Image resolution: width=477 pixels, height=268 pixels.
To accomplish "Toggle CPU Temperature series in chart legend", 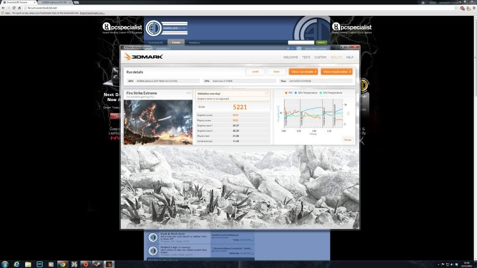I will coord(331,93).
